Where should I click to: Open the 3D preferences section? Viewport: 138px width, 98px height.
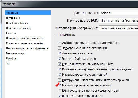tap(8, 64)
